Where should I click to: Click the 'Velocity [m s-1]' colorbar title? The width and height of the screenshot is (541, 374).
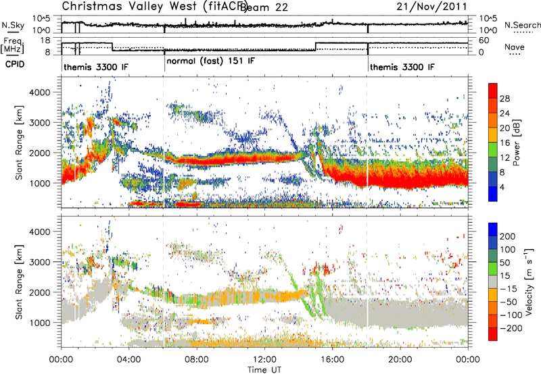click(x=528, y=282)
